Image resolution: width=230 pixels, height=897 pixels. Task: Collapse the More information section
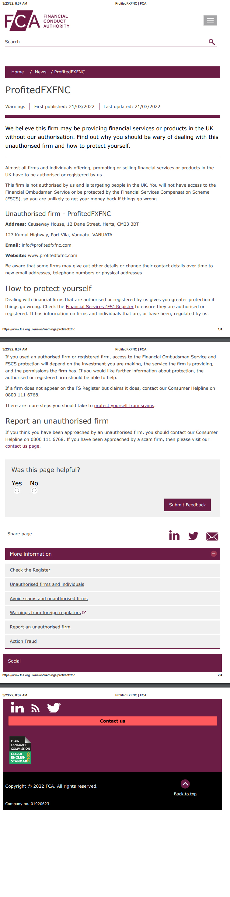pyautogui.click(x=214, y=554)
